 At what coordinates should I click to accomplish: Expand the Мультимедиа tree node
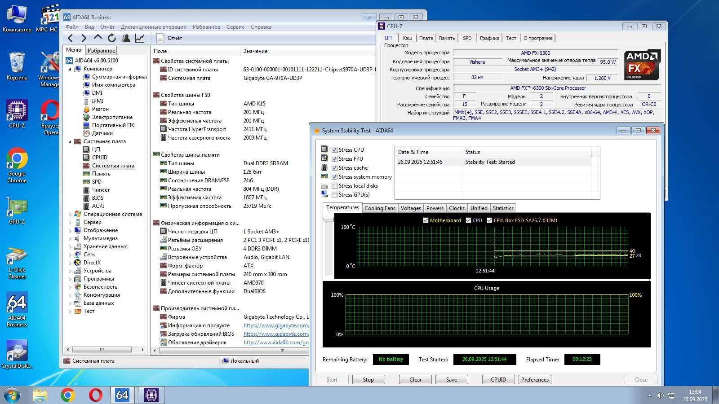(70, 239)
